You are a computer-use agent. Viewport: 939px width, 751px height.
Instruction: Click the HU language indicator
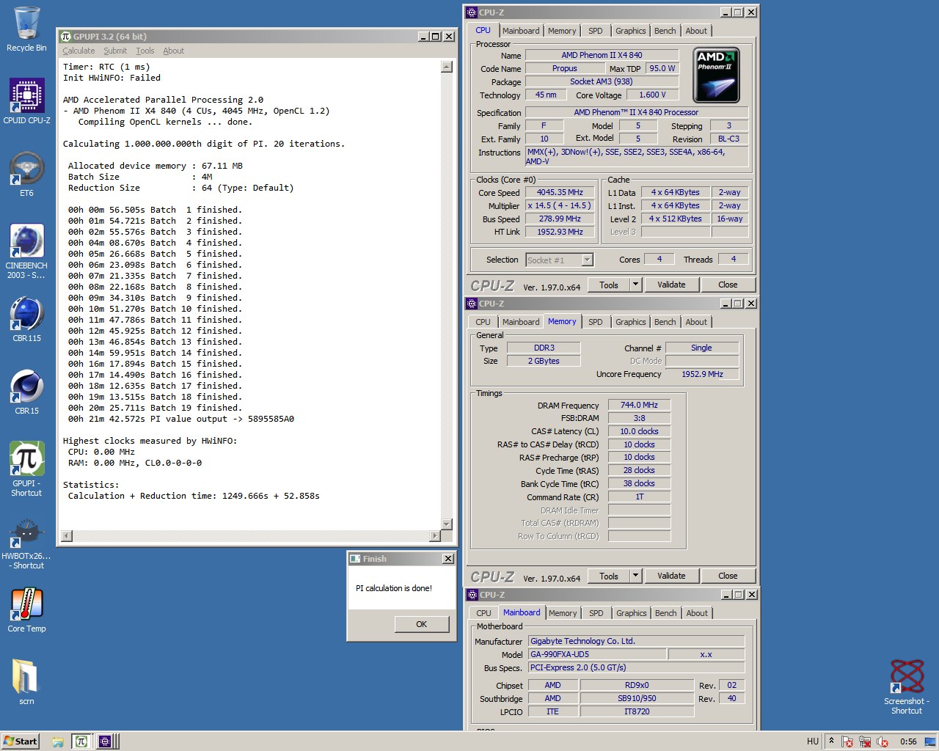tap(812, 741)
